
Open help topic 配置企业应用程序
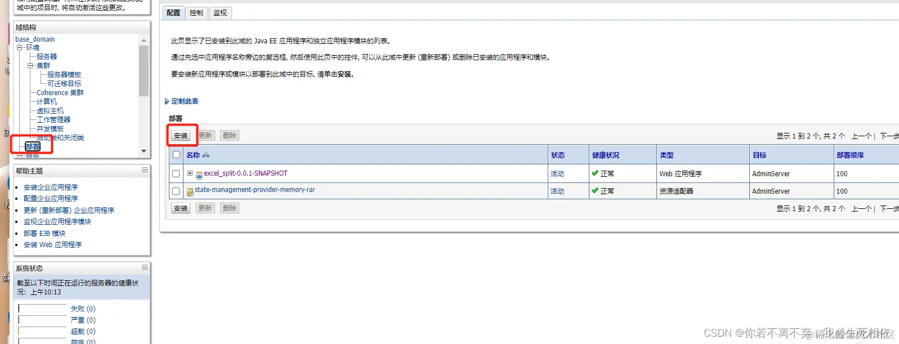point(51,199)
